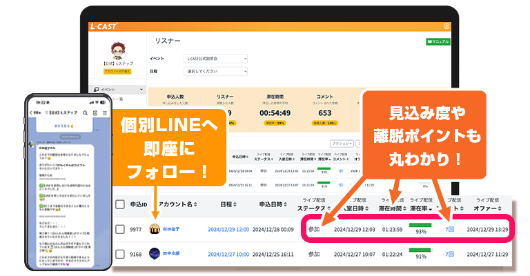Image resolution: width=530 pixels, height=276 pixels.
Task: Expand the イベント sidebar menu section
Action: tap(117, 90)
